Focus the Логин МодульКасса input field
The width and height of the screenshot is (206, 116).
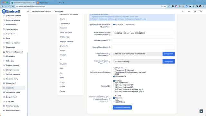click(x=144, y=41)
